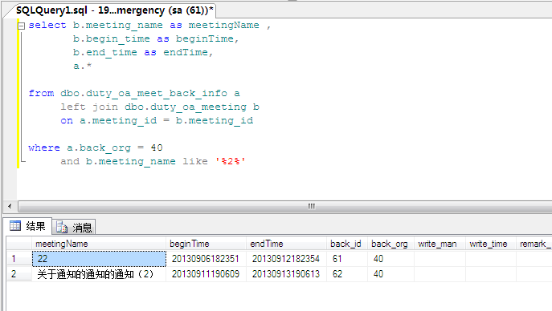The image size is (552, 311).
Task: Click the beginTime cell 20130911190609
Action: [x=206, y=274]
